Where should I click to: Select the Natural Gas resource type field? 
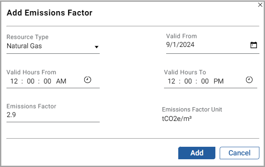53,46
